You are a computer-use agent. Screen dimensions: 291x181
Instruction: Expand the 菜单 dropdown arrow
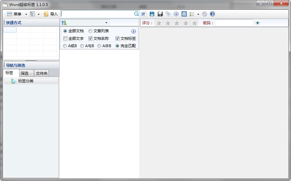coord(26,14)
